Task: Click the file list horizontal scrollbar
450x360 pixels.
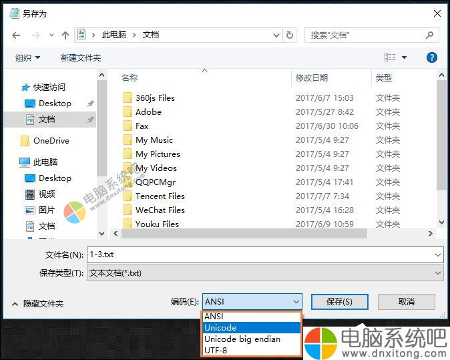Action: click(244, 234)
